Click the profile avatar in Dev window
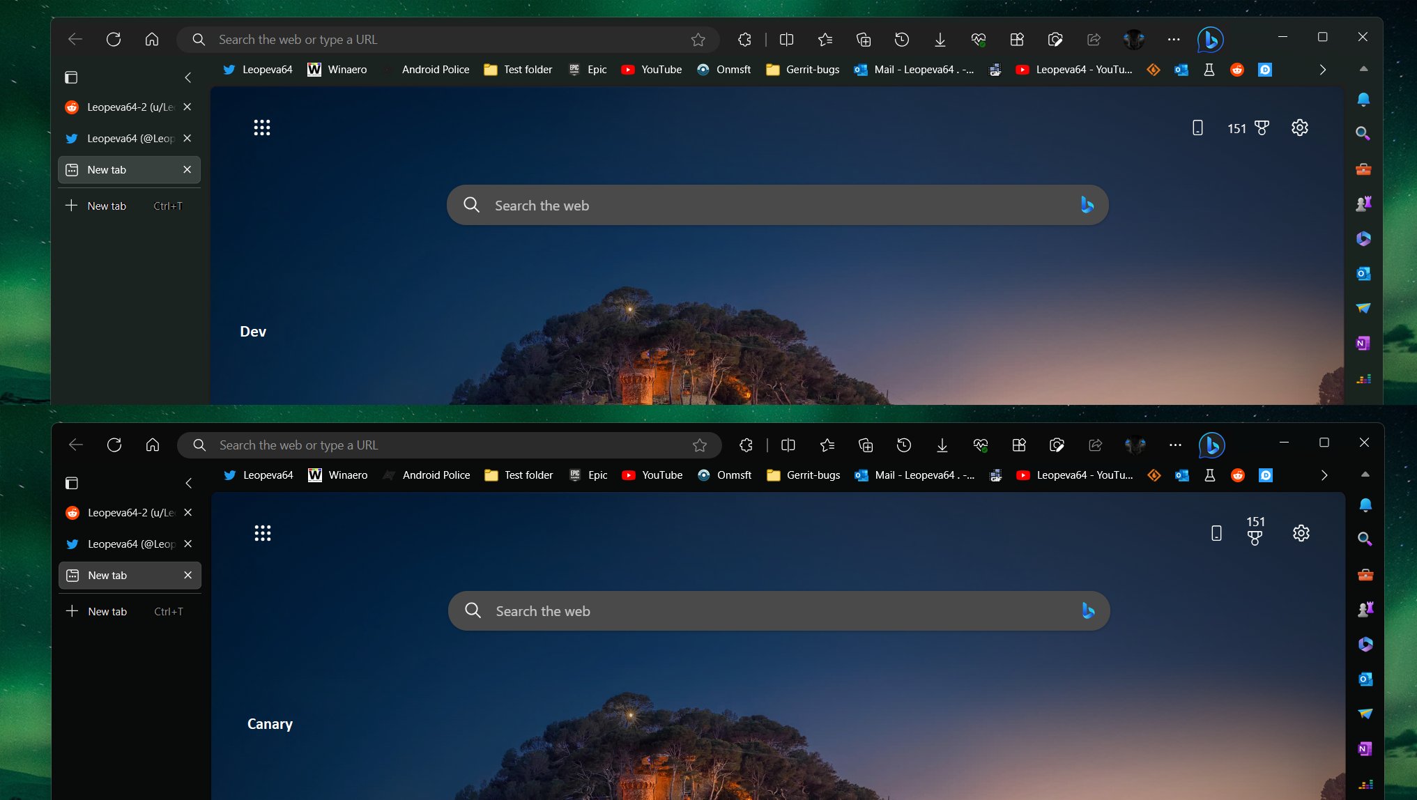 pos(1134,40)
